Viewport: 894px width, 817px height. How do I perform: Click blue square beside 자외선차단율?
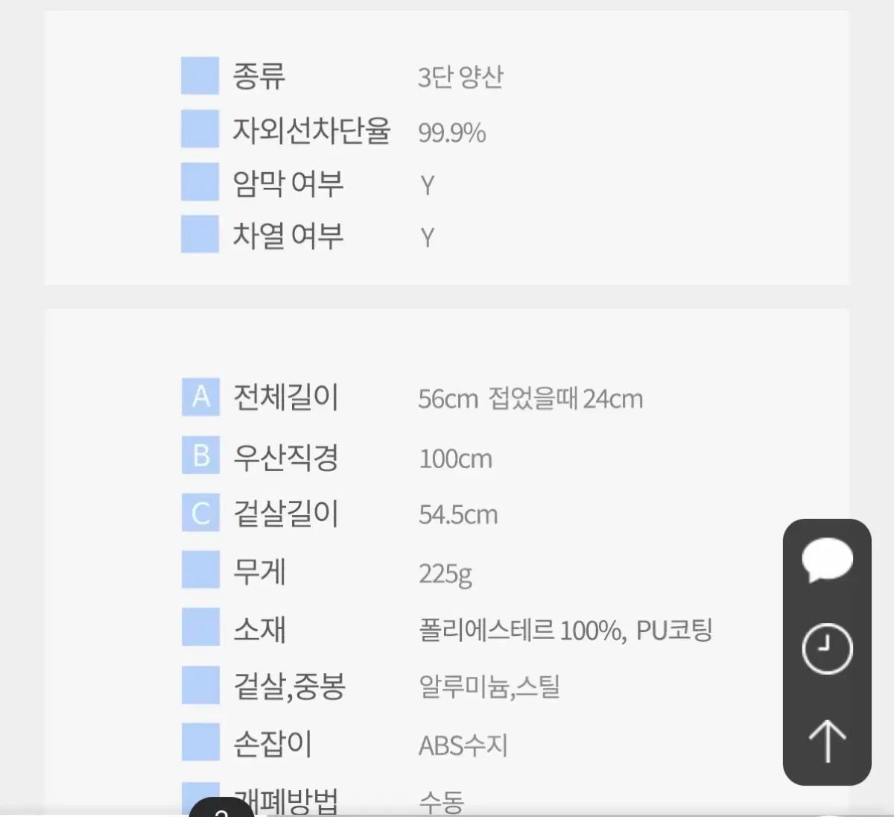pos(200,129)
